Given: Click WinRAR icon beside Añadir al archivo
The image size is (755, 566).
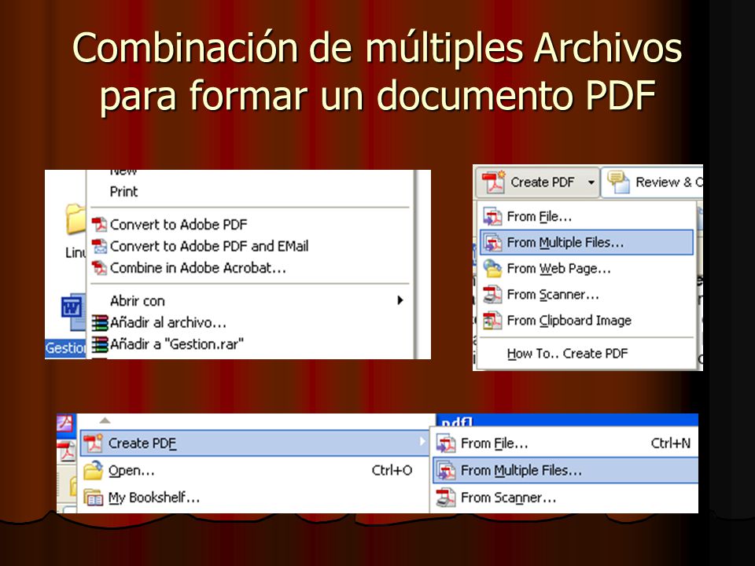Looking at the screenshot, I should pos(100,322).
